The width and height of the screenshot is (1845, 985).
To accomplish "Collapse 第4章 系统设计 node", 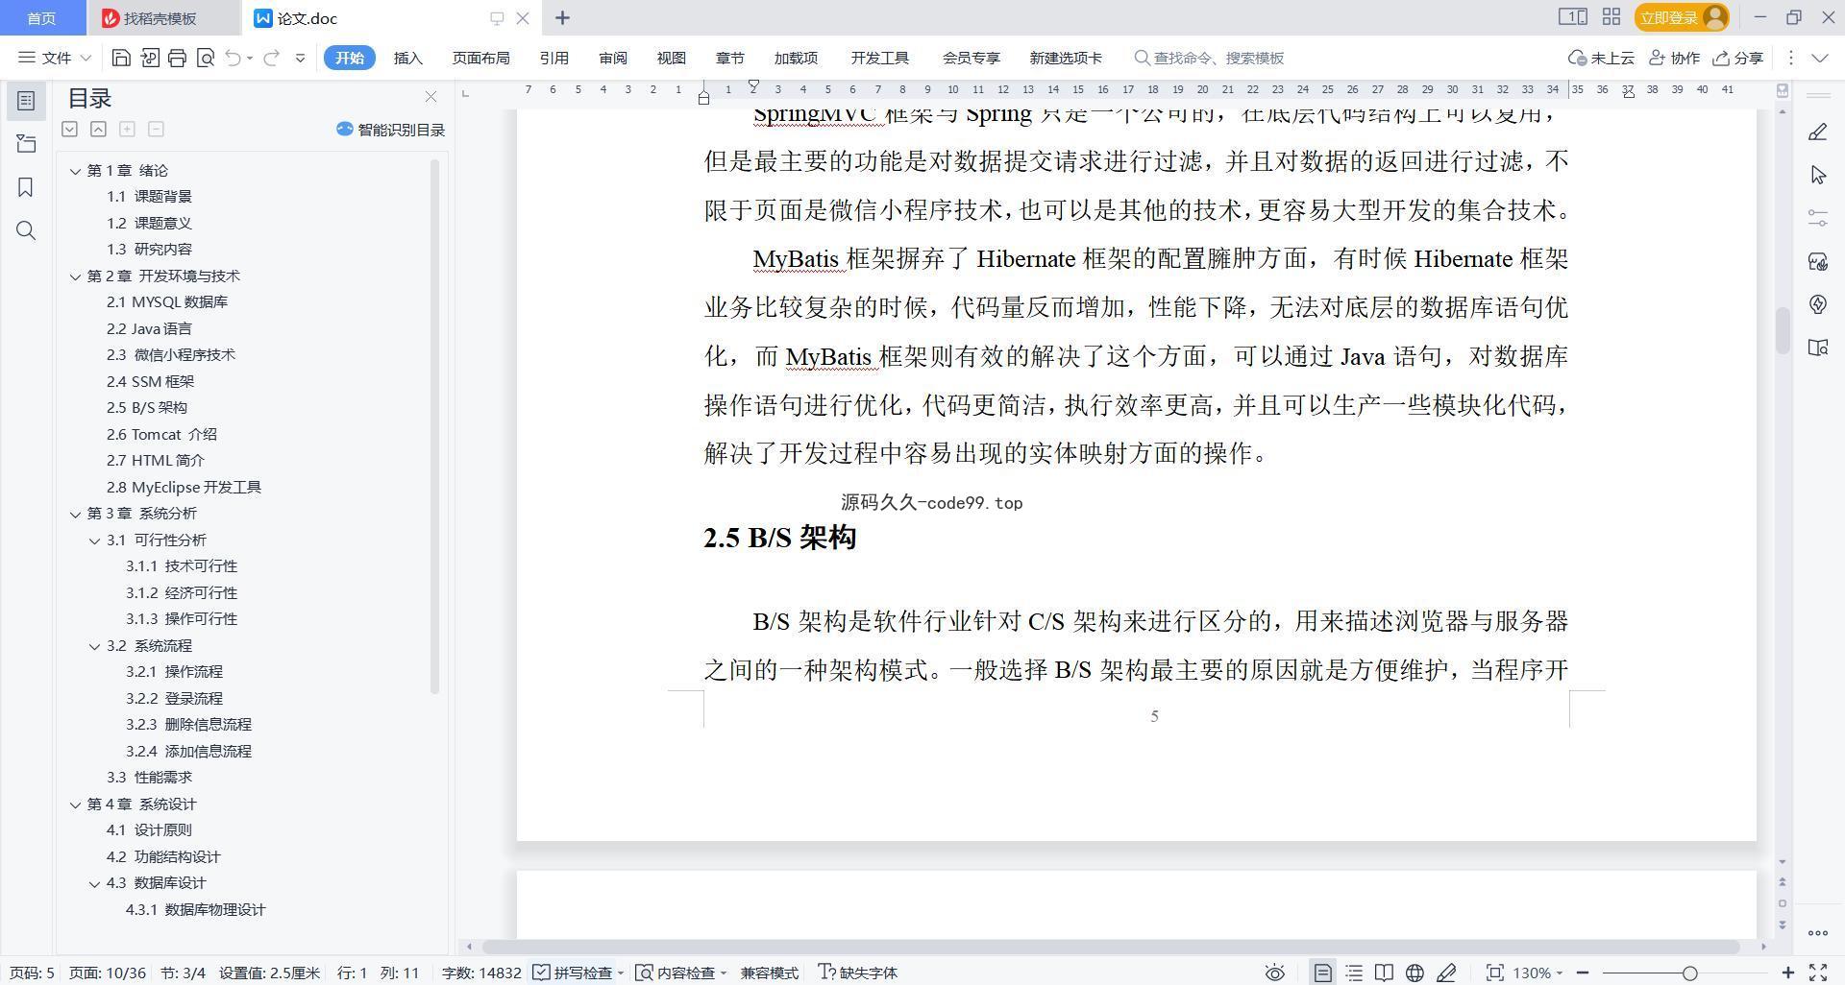I will (75, 805).
